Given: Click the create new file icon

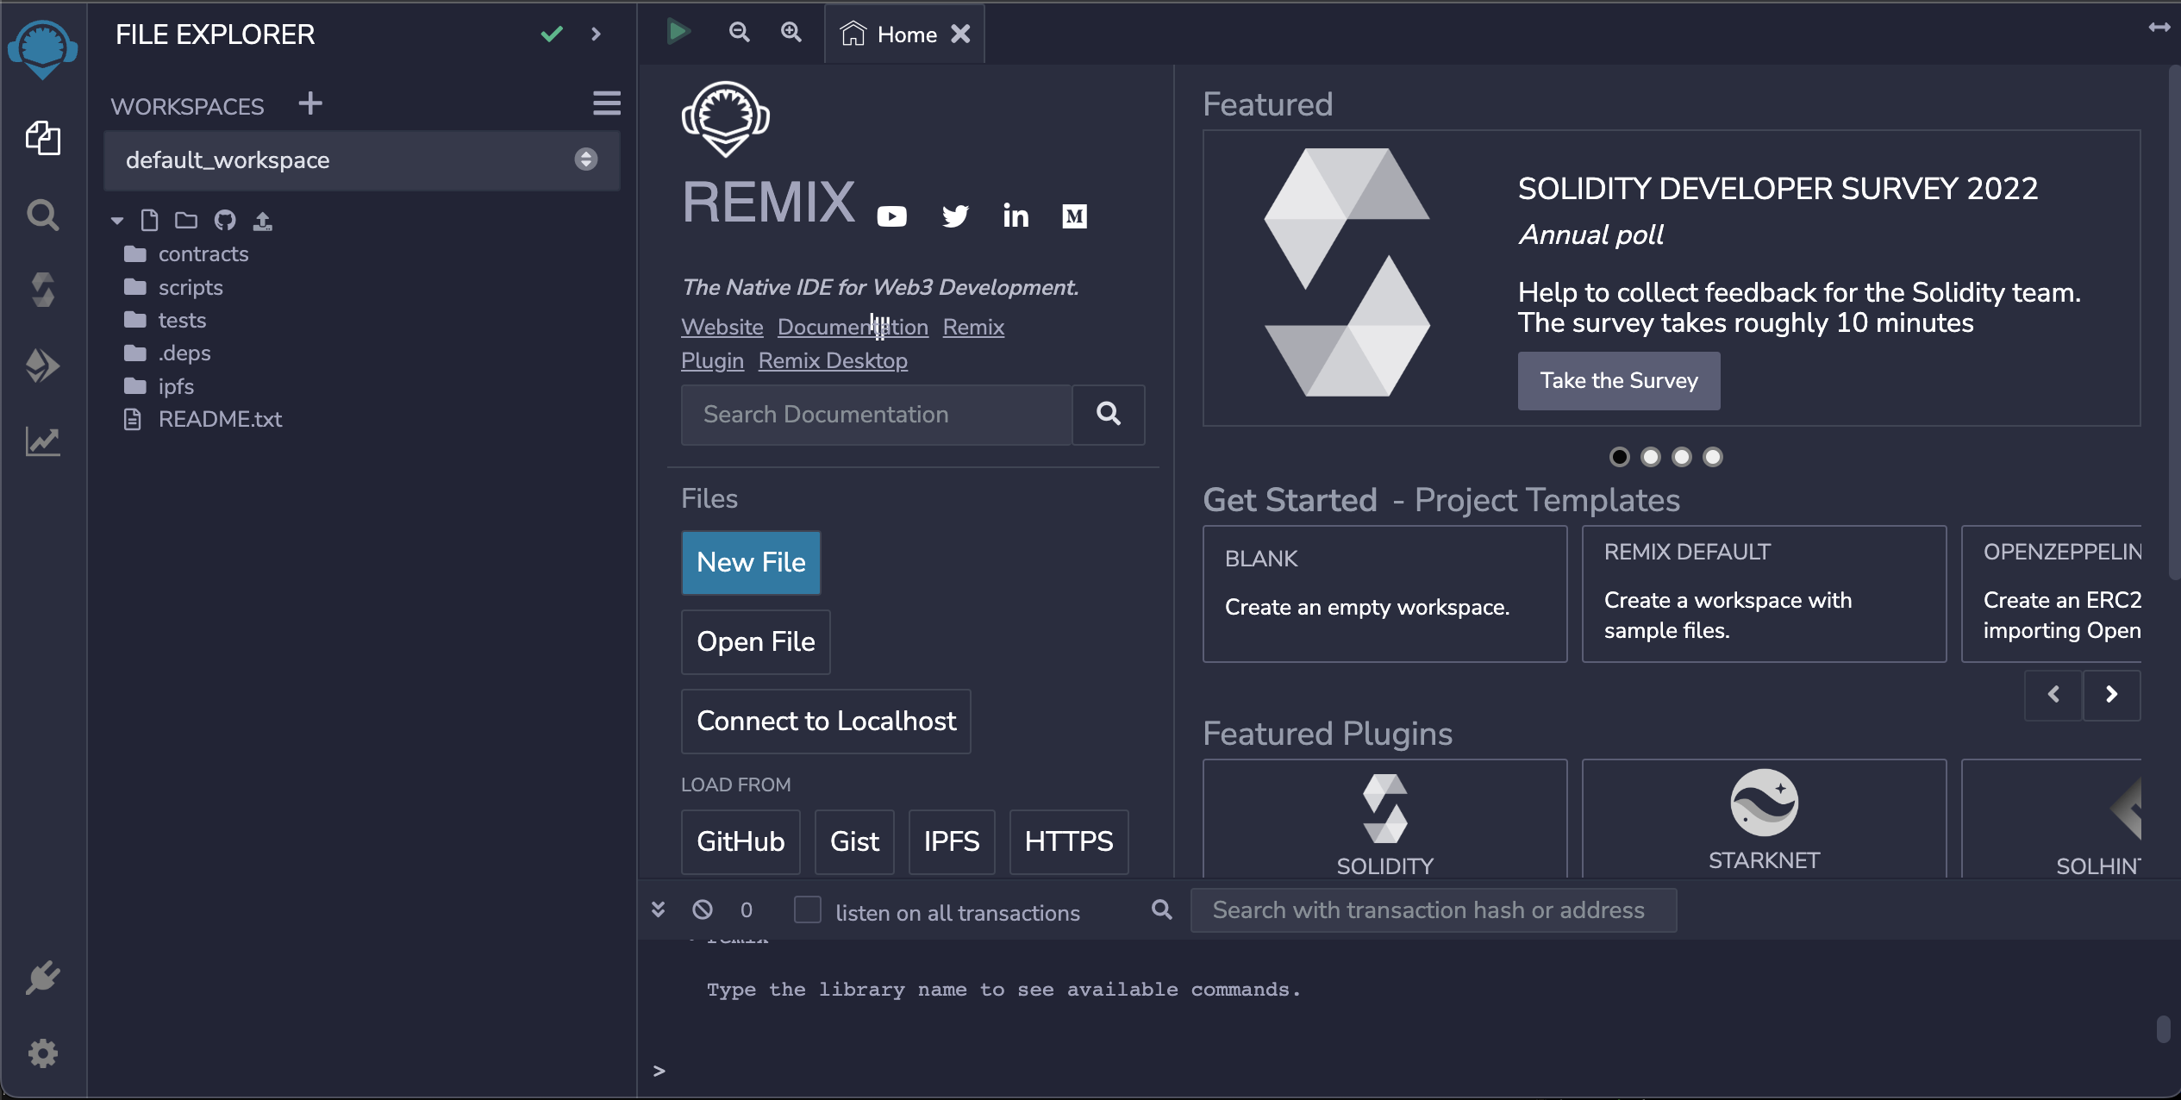Looking at the screenshot, I should [x=149, y=221].
